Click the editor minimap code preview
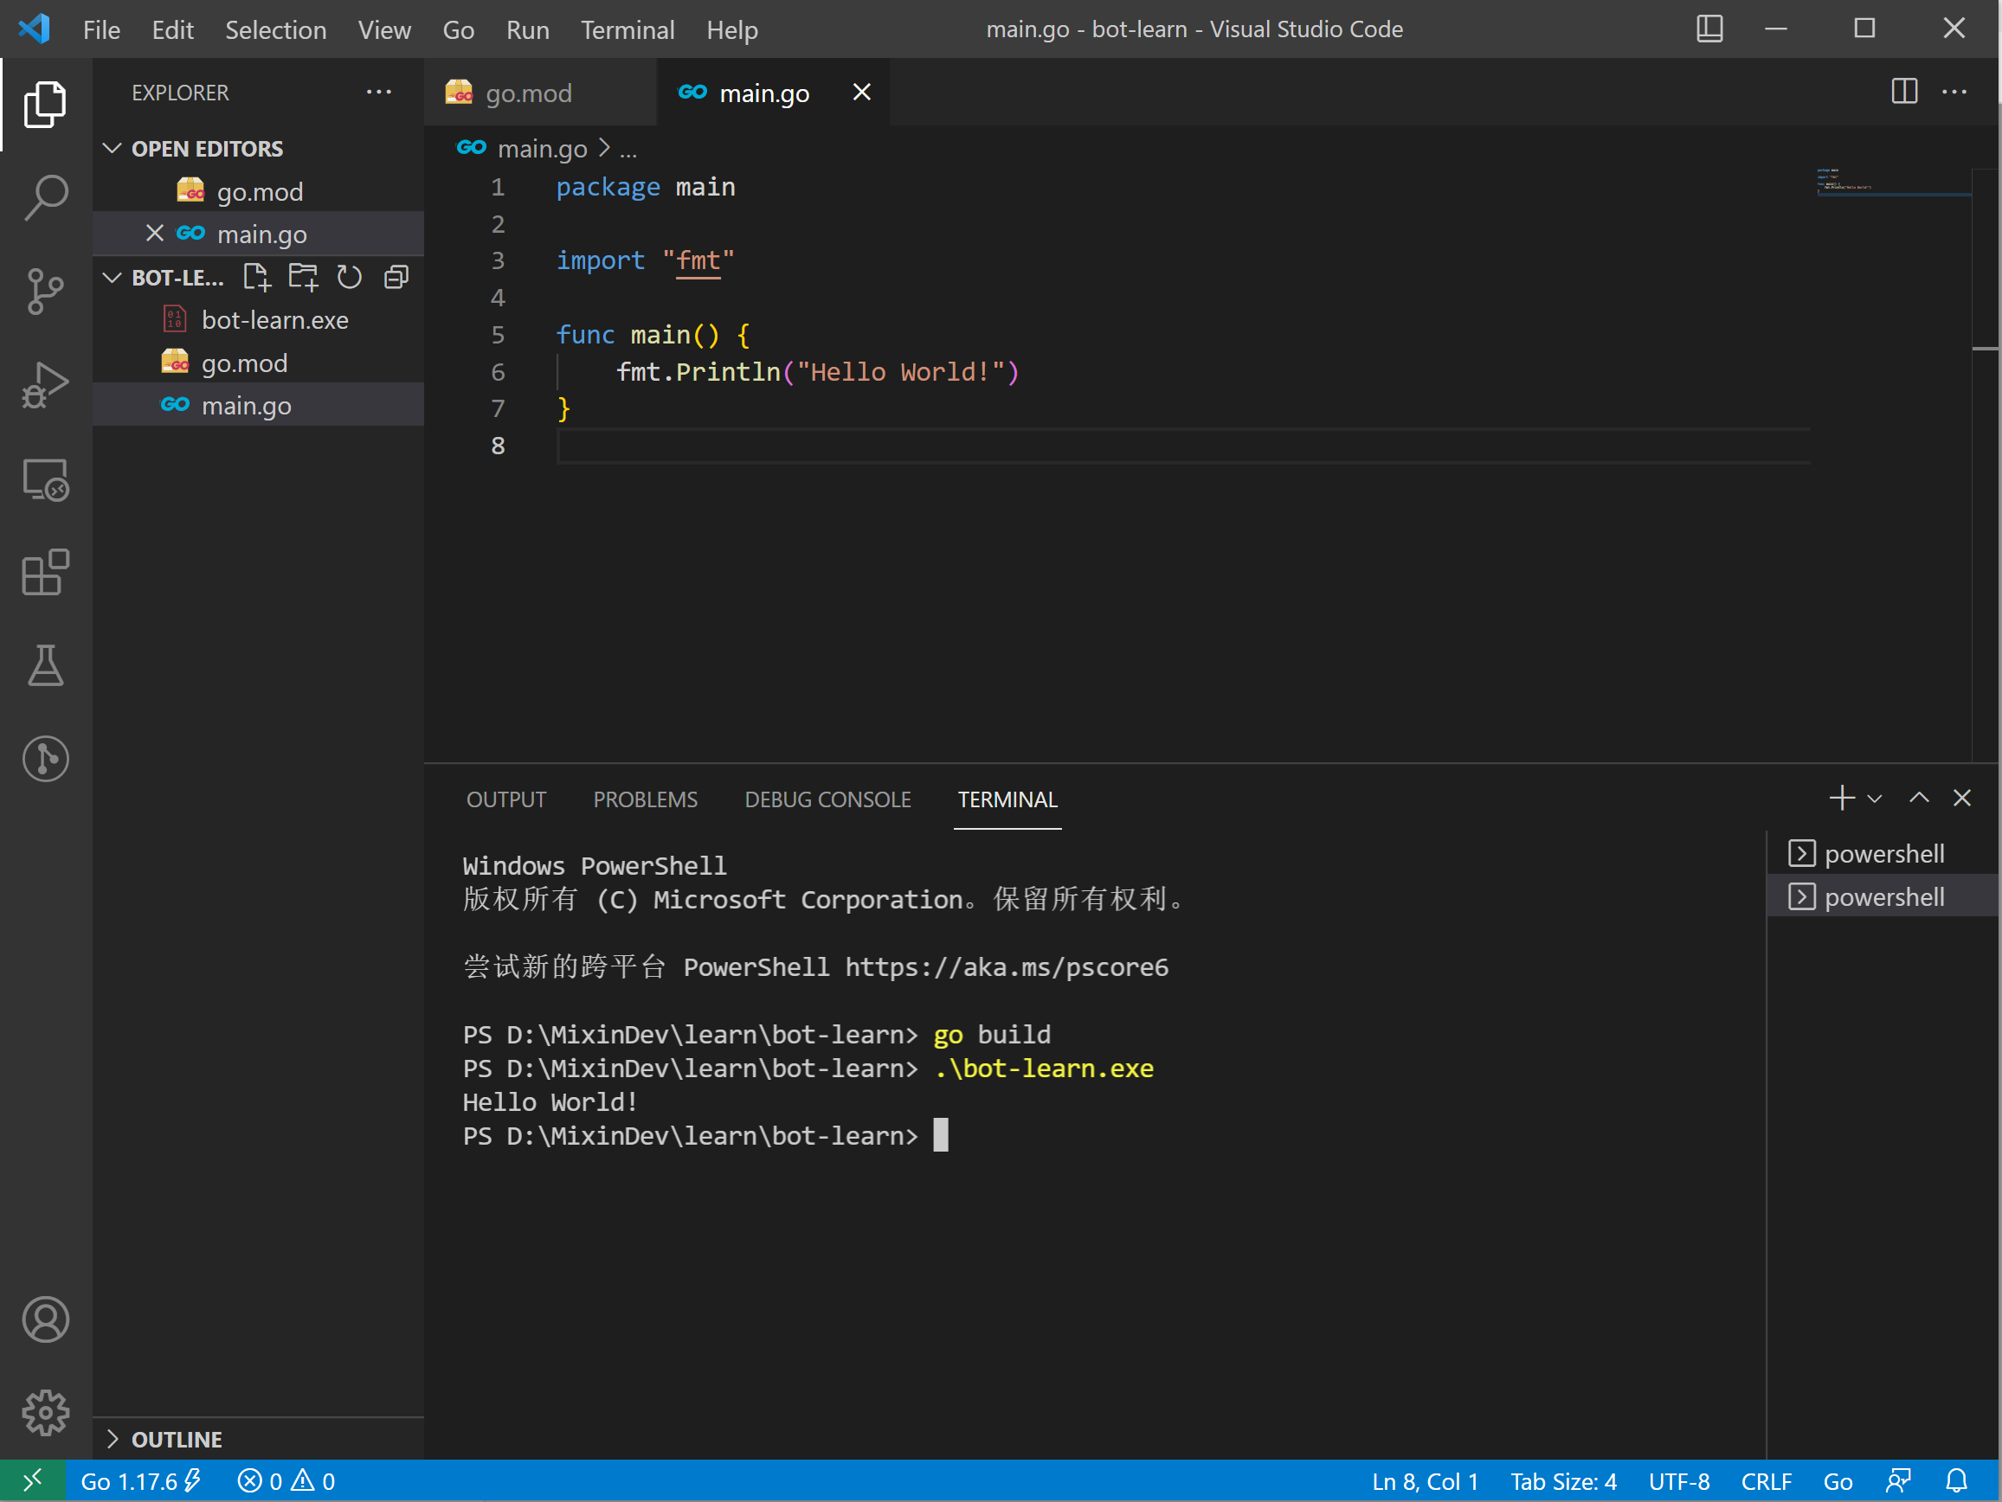 [x=1846, y=181]
